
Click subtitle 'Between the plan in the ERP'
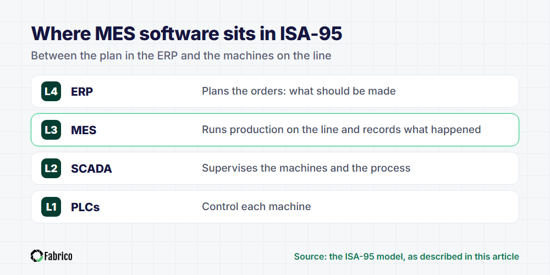click(x=181, y=56)
